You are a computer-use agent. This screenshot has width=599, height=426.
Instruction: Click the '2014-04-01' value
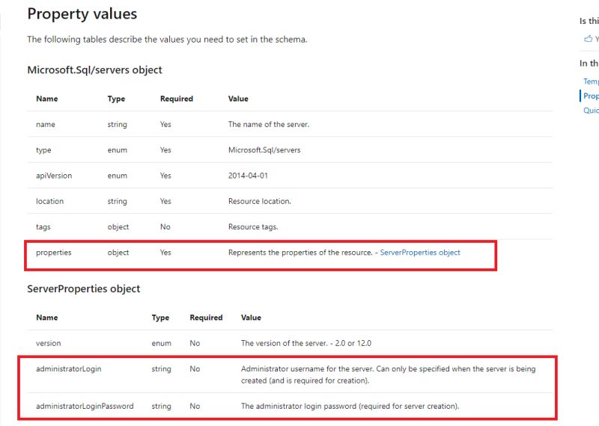[248, 176]
